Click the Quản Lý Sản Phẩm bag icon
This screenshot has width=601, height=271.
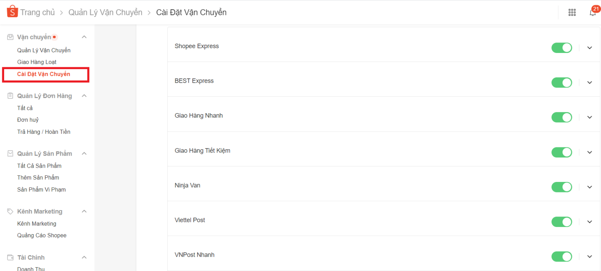point(11,153)
